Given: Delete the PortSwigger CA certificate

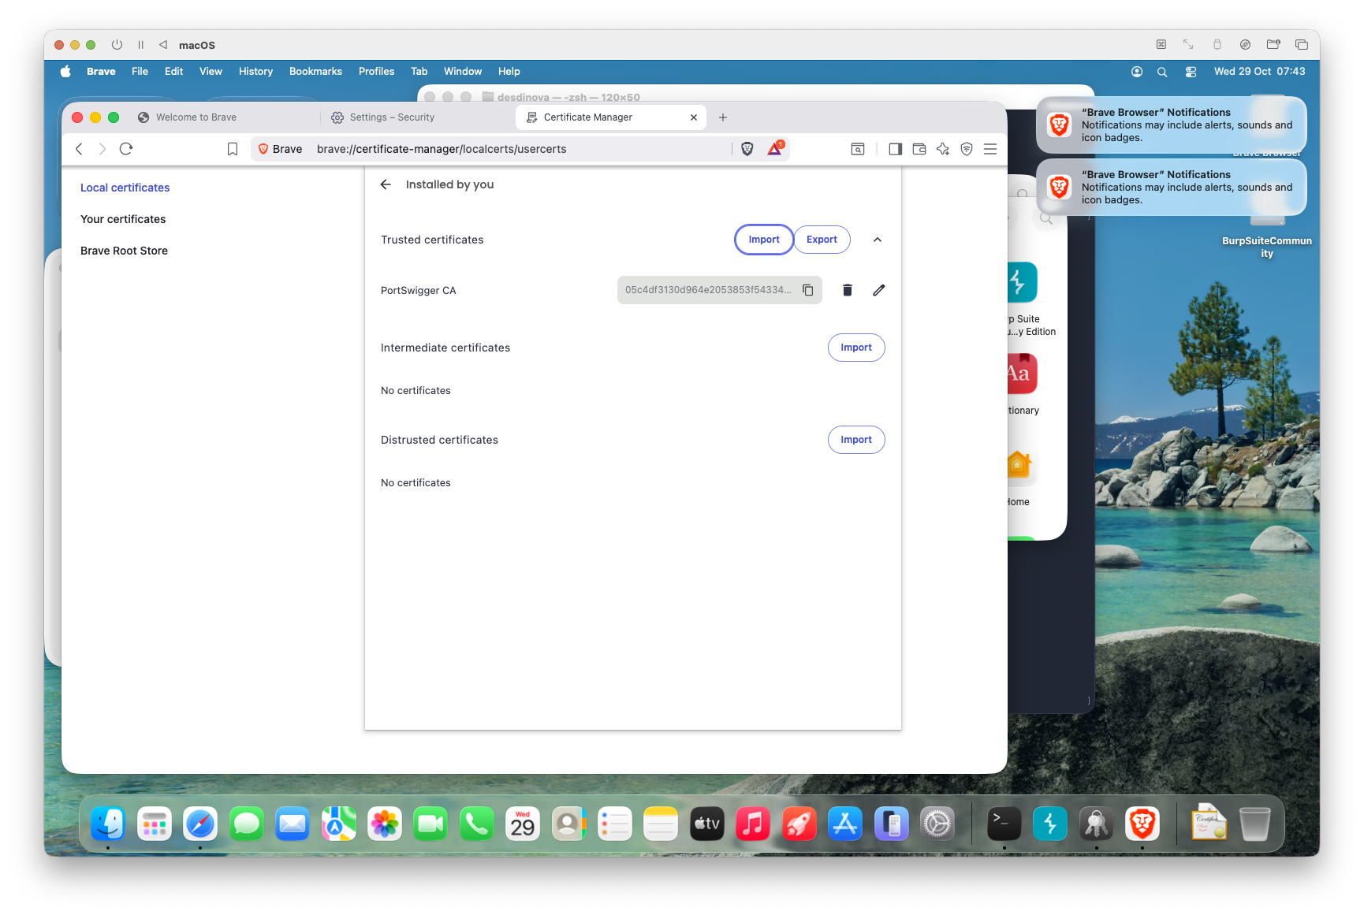Looking at the screenshot, I should (x=847, y=290).
